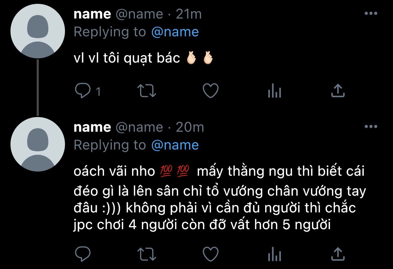Retweet the 'oách vãi nho' tweet
The image size is (393, 269).
pos(147,254)
